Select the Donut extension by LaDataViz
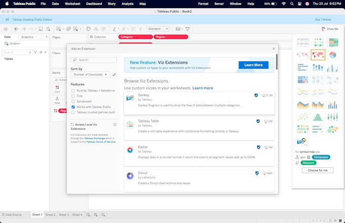This screenshot has width=345, height=223. click(x=199, y=181)
